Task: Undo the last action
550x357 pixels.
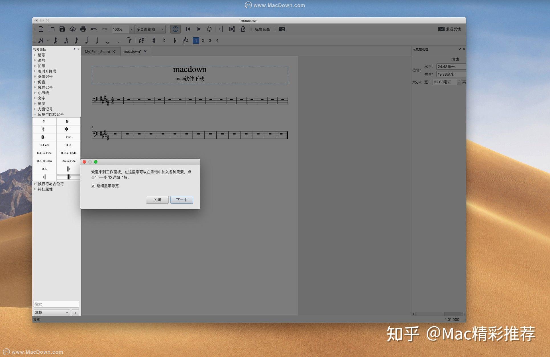Action: [94, 29]
